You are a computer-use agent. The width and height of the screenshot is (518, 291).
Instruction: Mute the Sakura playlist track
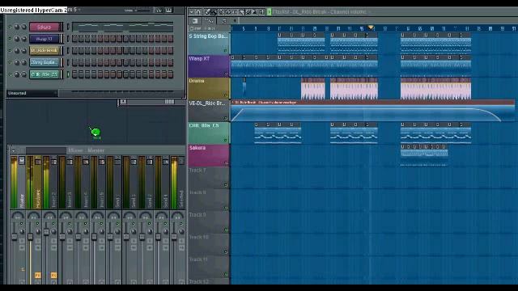coord(226,162)
